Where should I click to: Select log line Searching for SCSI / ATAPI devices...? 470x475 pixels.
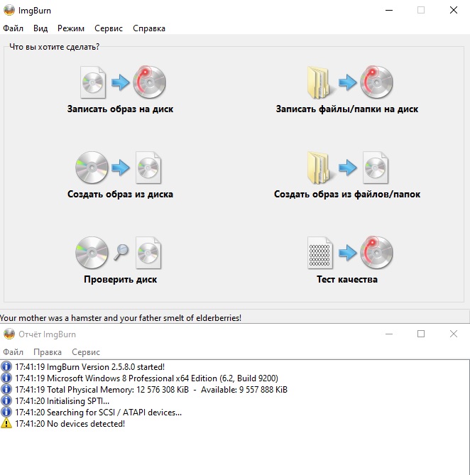pos(99,413)
